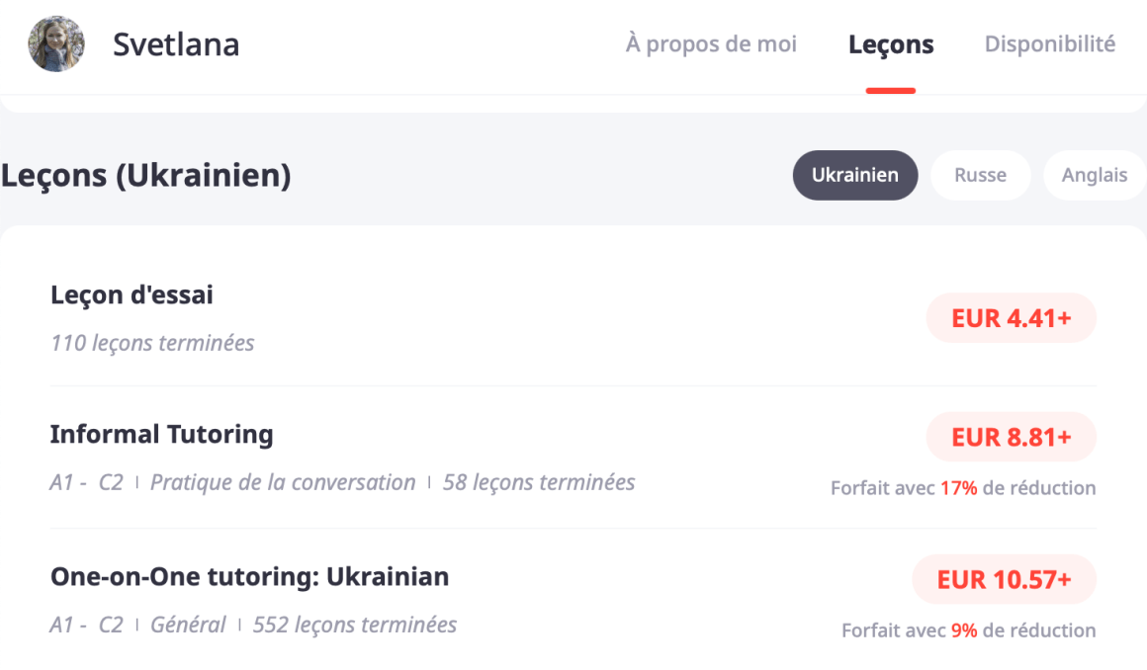
Task: Select the Ukrainien language filter
Action: coord(854,176)
